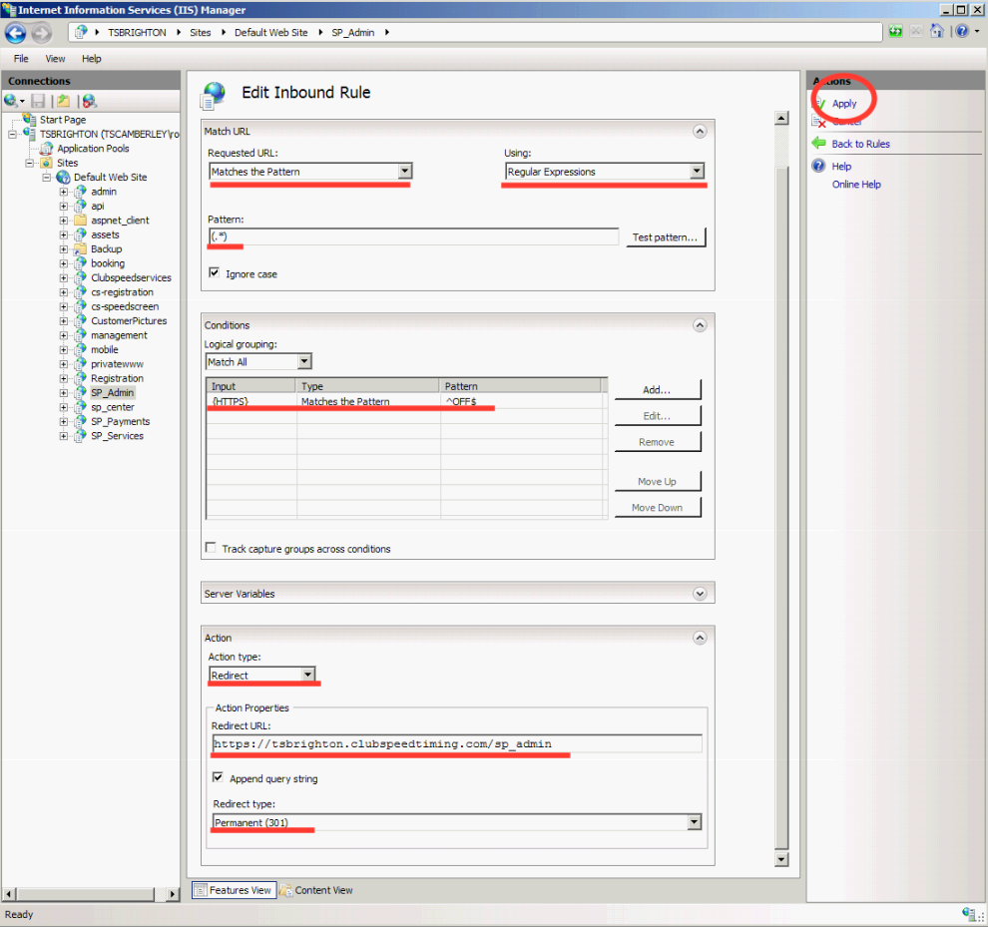This screenshot has width=988, height=927.
Task: Switch to Content View tab
Action: [317, 890]
